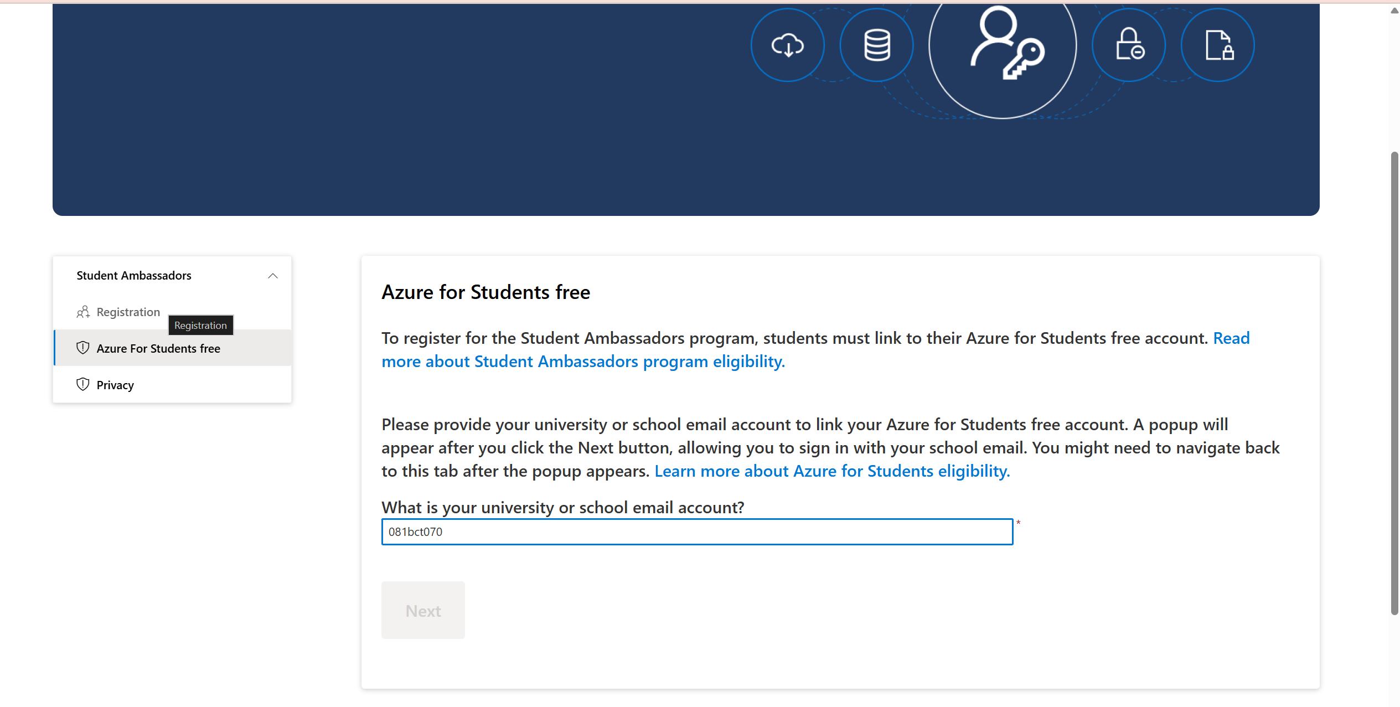This screenshot has width=1400, height=707.
Task: Open the Registration menu item
Action: 128,312
